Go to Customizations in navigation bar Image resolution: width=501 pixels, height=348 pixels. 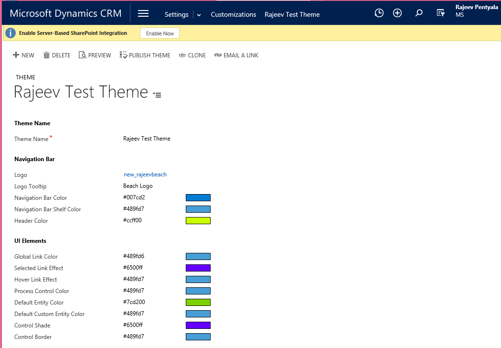(x=233, y=14)
